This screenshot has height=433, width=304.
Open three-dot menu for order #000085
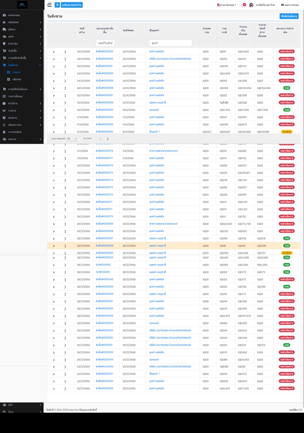pos(65,110)
